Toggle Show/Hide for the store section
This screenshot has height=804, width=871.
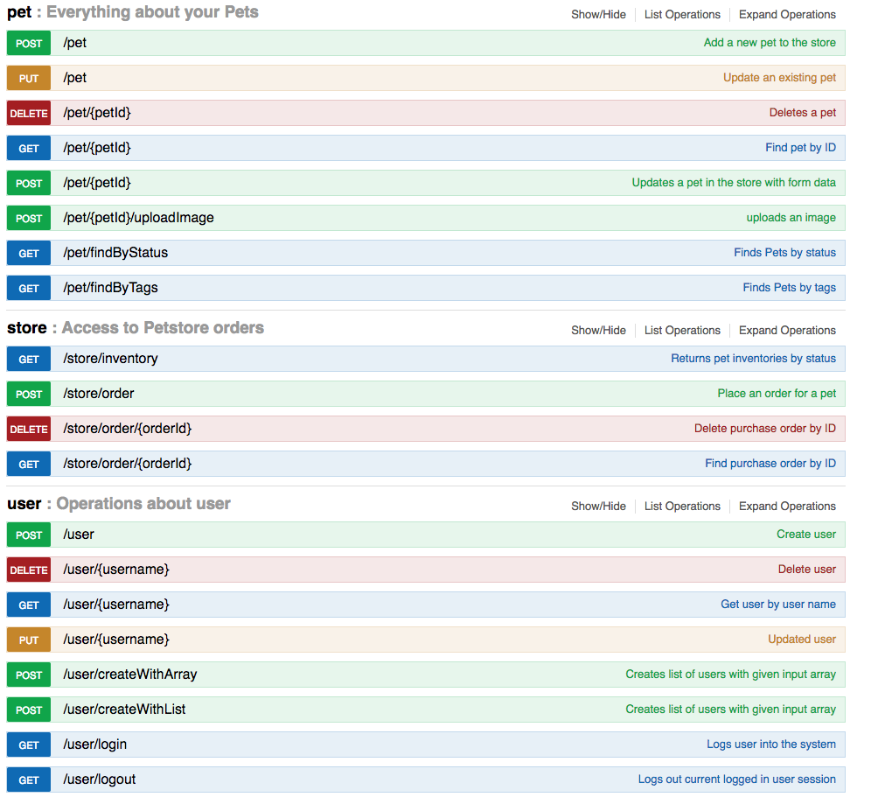click(598, 331)
